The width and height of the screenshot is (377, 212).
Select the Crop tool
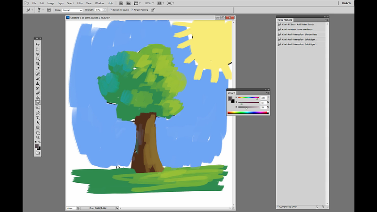tap(38, 64)
